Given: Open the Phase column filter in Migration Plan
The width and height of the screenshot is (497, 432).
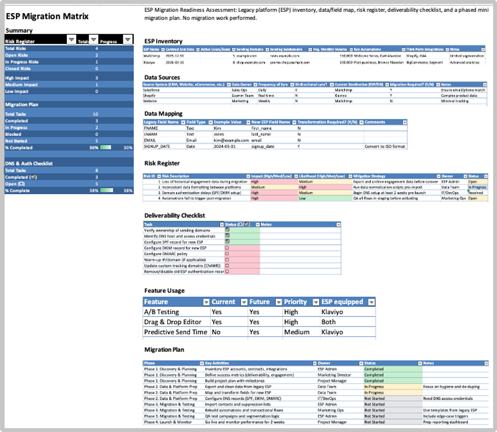Looking at the screenshot, I should (x=201, y=363).
